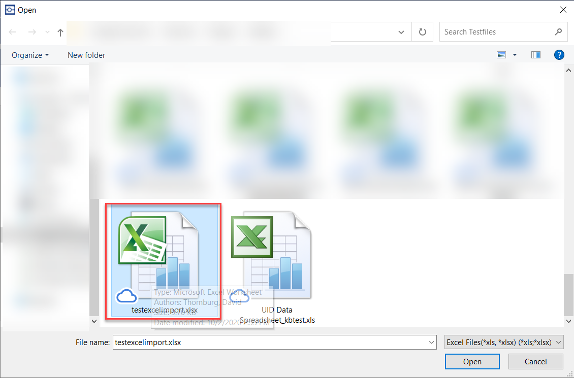Screen dimensions: 574x378
Task: Open the more view options arrow
Action: (515, 55)
